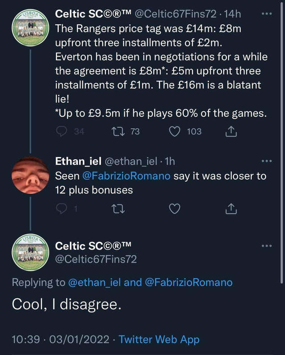Viewport: 285px width, 355px height.
Task: Reply to Ethan_iel's tweet
Action: 61,209
